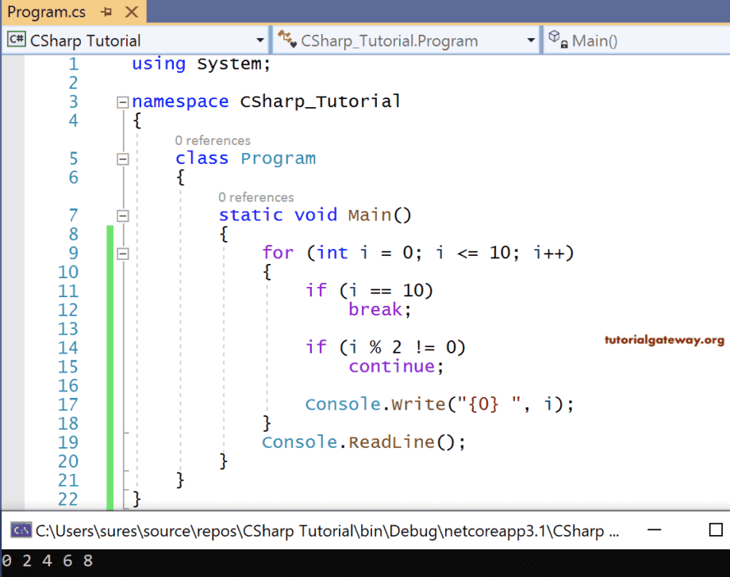This screenshot has width=730, height=577.
Task: Open the type dropdown showing CSharp_Tutorial.Program
Action: [x=530, y=40]
